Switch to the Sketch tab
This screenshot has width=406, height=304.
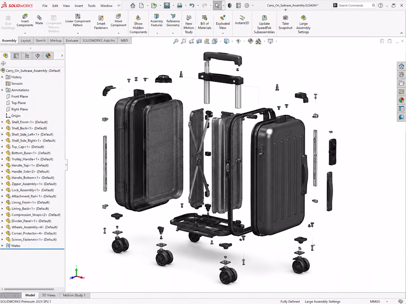click(40, 41)
